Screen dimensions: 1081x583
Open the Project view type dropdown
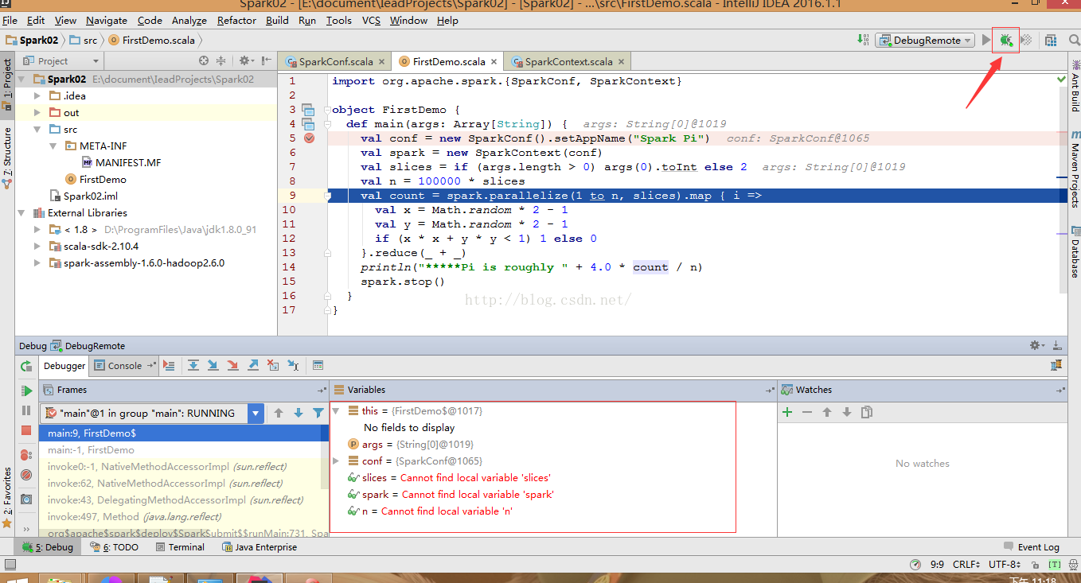60,60
